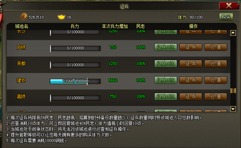This screenshot has height=148, width=241.
Task: Click the scrollbar thumb in the city list
Action: 233,91
